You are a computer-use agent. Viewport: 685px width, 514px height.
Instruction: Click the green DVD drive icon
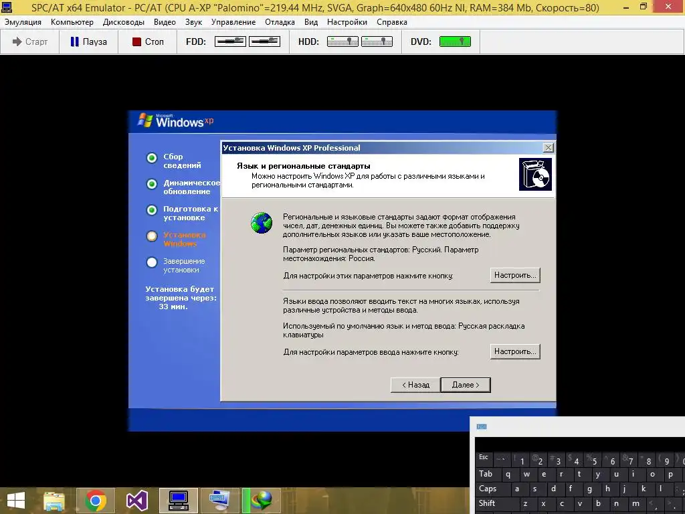[455, 41]
